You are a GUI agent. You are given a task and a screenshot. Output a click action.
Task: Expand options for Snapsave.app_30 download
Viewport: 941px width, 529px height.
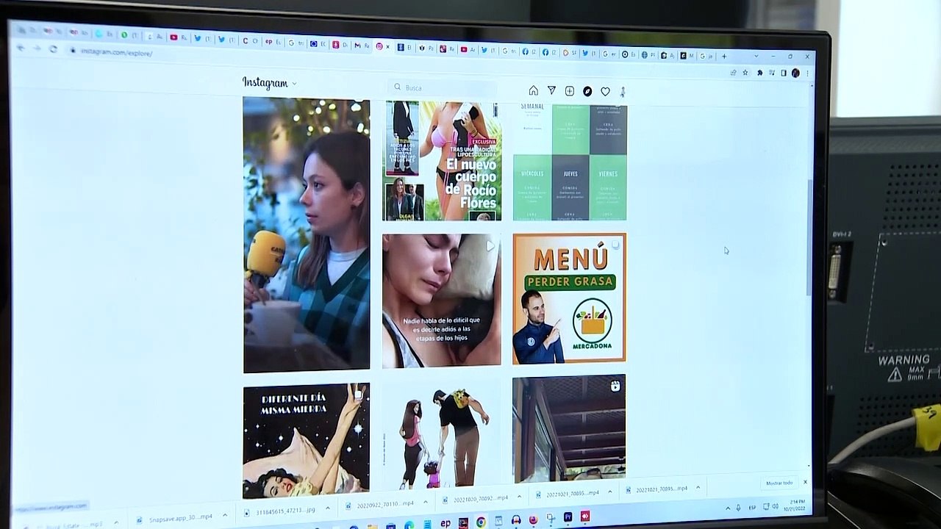pos(225,515)
